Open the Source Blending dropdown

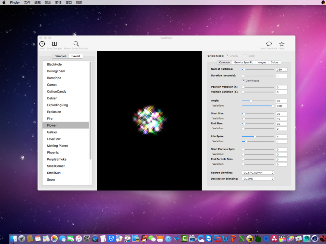(x=258, y=173)
